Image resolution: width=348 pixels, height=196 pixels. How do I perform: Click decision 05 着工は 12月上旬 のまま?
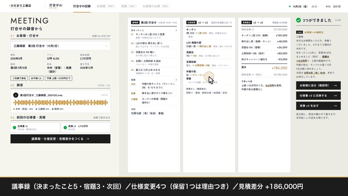pyautogui.click(x=154, y=72)
